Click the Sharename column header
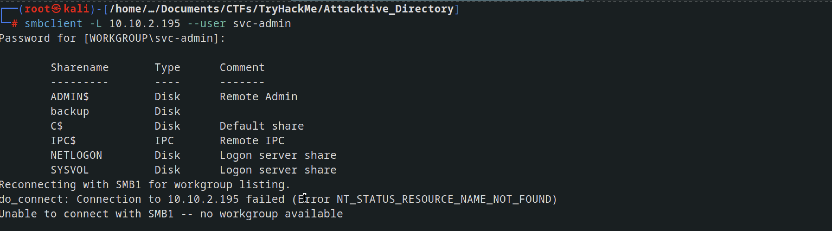The width and height of the screenshot is (832, 231). pyautogui.click(x=80, y=67)
